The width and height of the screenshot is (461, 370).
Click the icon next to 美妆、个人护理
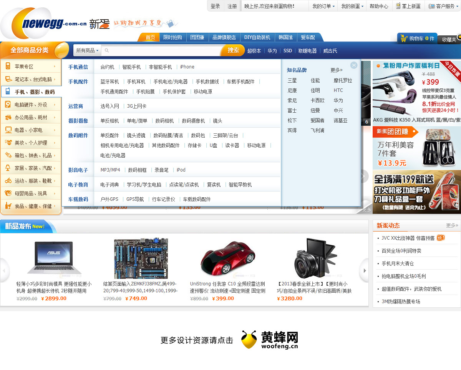(8, 142)
